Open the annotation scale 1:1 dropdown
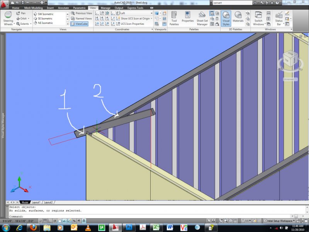The width and height of the screenshot is (309, 232). (246, 221)
